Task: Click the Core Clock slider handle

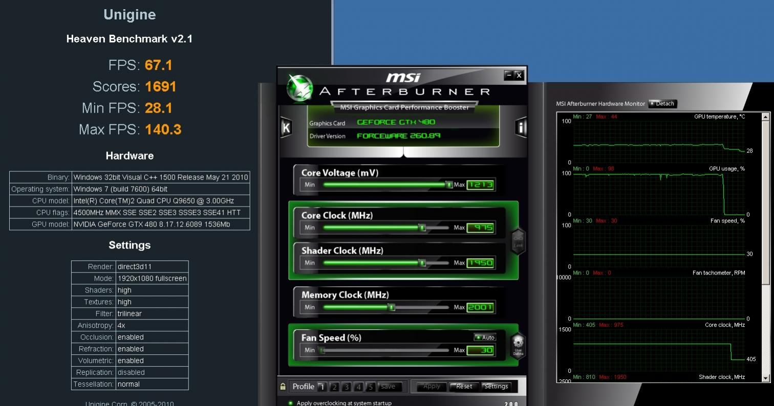Action: point(422,228)
